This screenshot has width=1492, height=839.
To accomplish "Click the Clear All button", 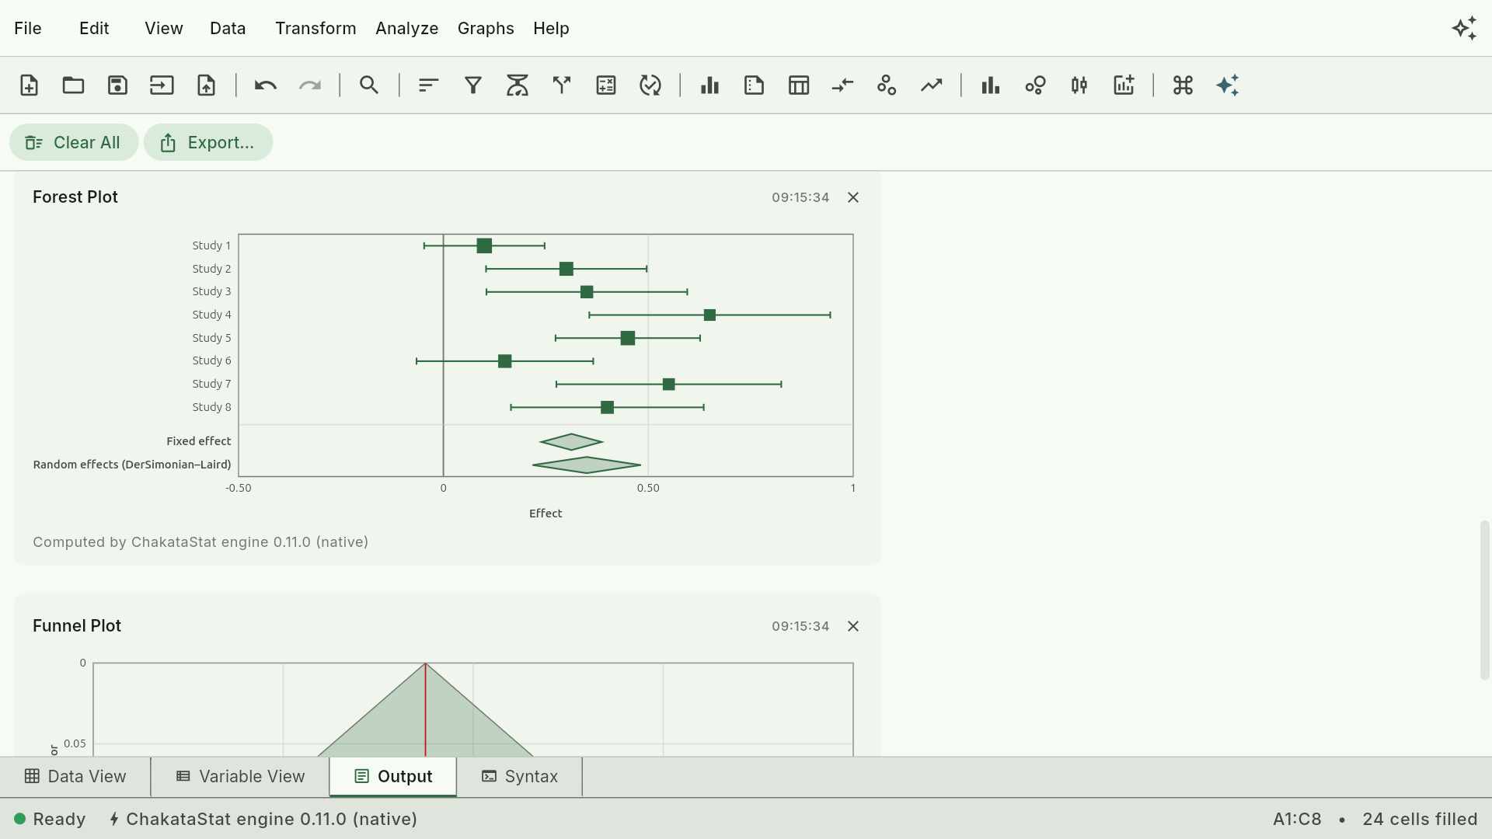I will [x=74, y=143].
